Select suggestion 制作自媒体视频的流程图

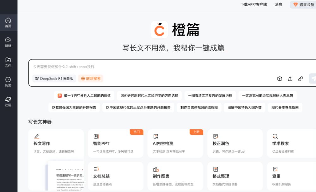coord(199,107)
